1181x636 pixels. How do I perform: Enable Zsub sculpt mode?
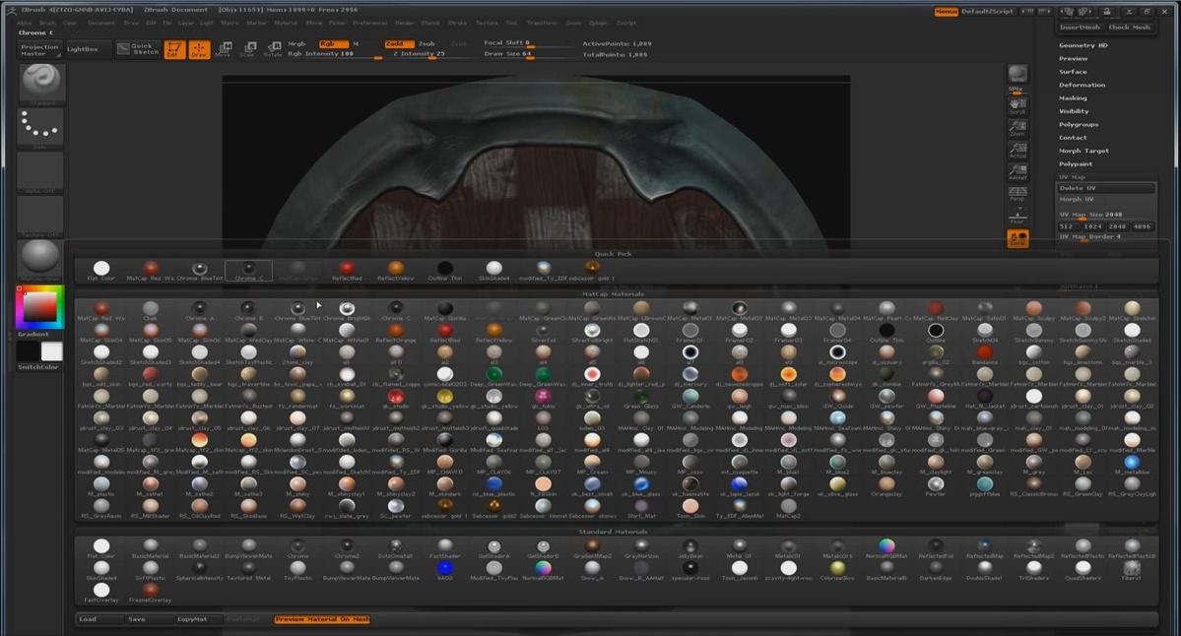point(427,43)
